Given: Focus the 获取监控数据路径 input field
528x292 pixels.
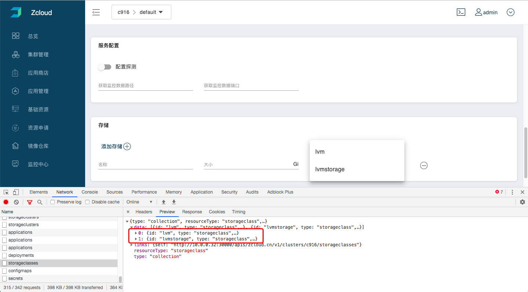Looking at the screenshot, I should click(145, 86).
